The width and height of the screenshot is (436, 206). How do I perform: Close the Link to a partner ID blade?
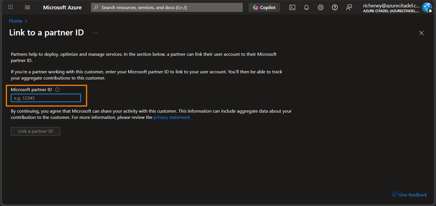pyautogui.click(x=421, y=33)
